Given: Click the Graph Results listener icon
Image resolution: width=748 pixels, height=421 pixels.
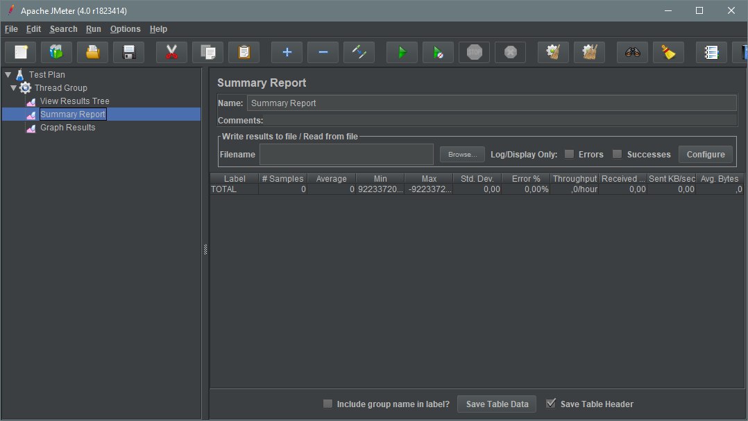Looking at the screenshot, I should coord(31,128).
